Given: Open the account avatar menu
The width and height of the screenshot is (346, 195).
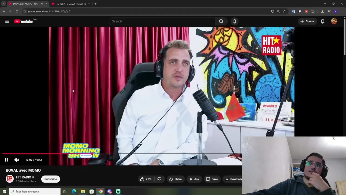Looking at the screenshot, I should 334,21.
